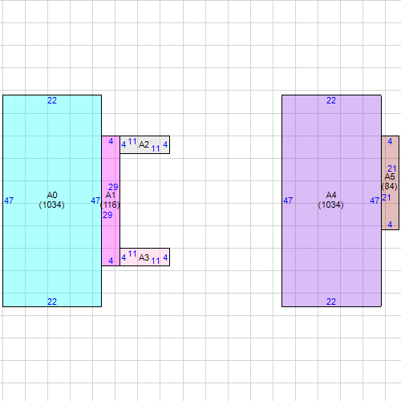Click the right 4 label in A3

165,257
